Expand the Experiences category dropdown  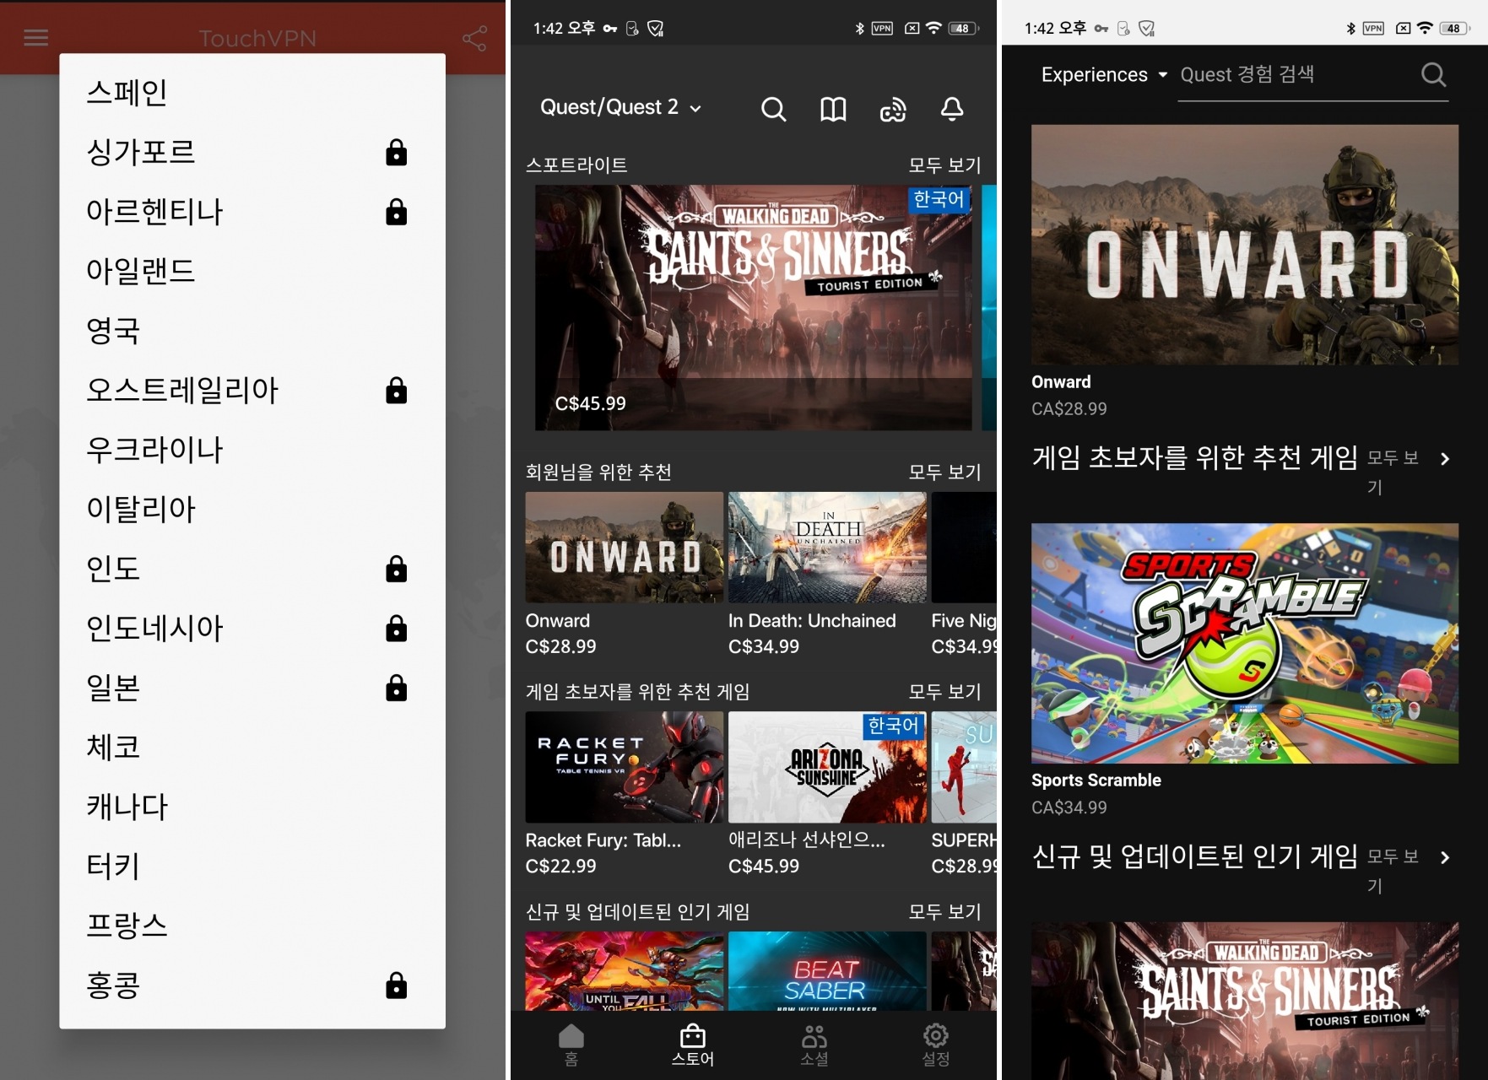(x=1104, y=74)
